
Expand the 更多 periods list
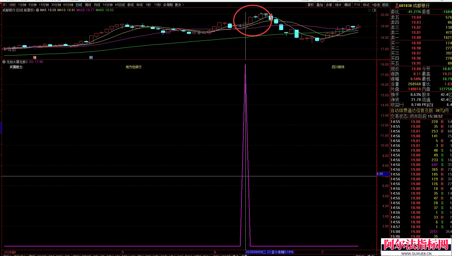tap(179, 5)
